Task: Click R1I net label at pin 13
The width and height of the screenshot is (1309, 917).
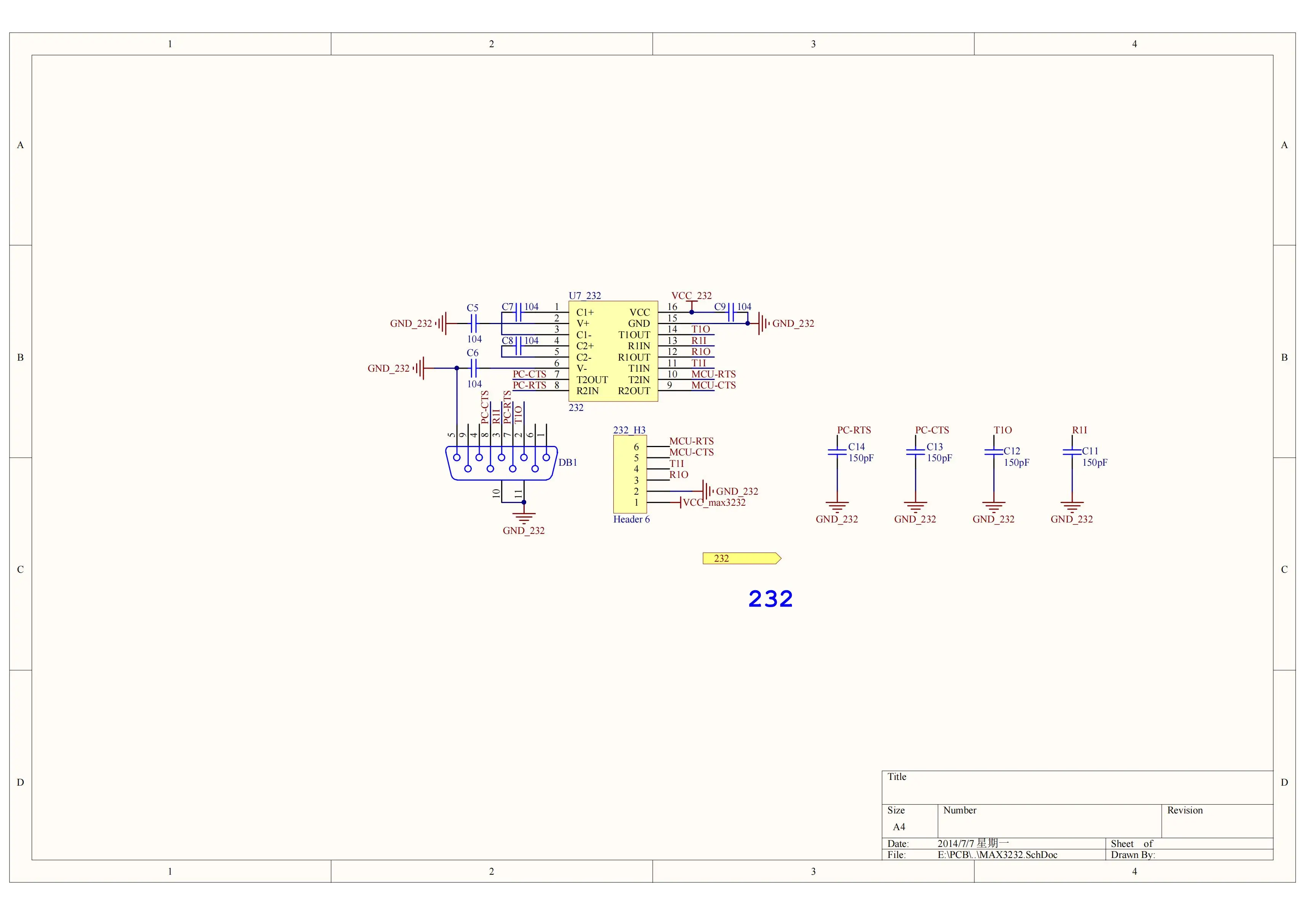Action: [699, 340]
